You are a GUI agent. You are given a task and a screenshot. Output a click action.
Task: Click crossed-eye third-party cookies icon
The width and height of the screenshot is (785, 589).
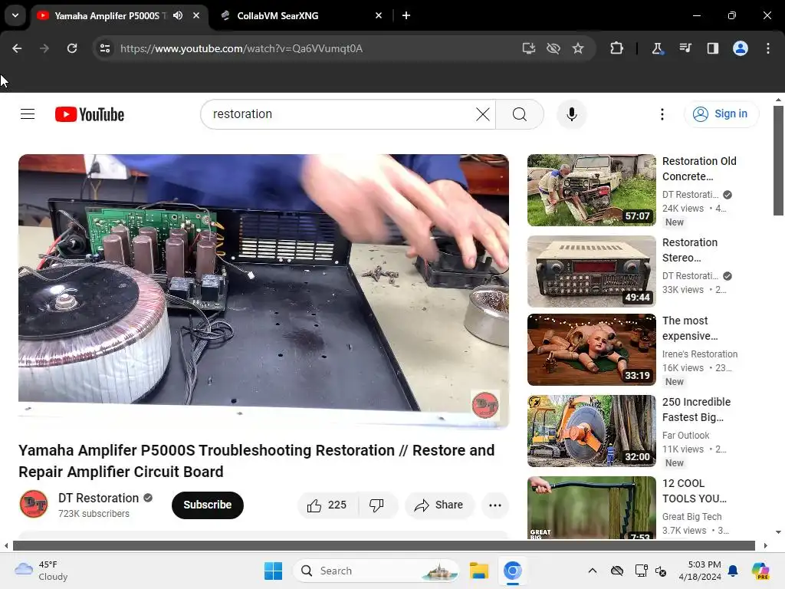coord(553,48)
